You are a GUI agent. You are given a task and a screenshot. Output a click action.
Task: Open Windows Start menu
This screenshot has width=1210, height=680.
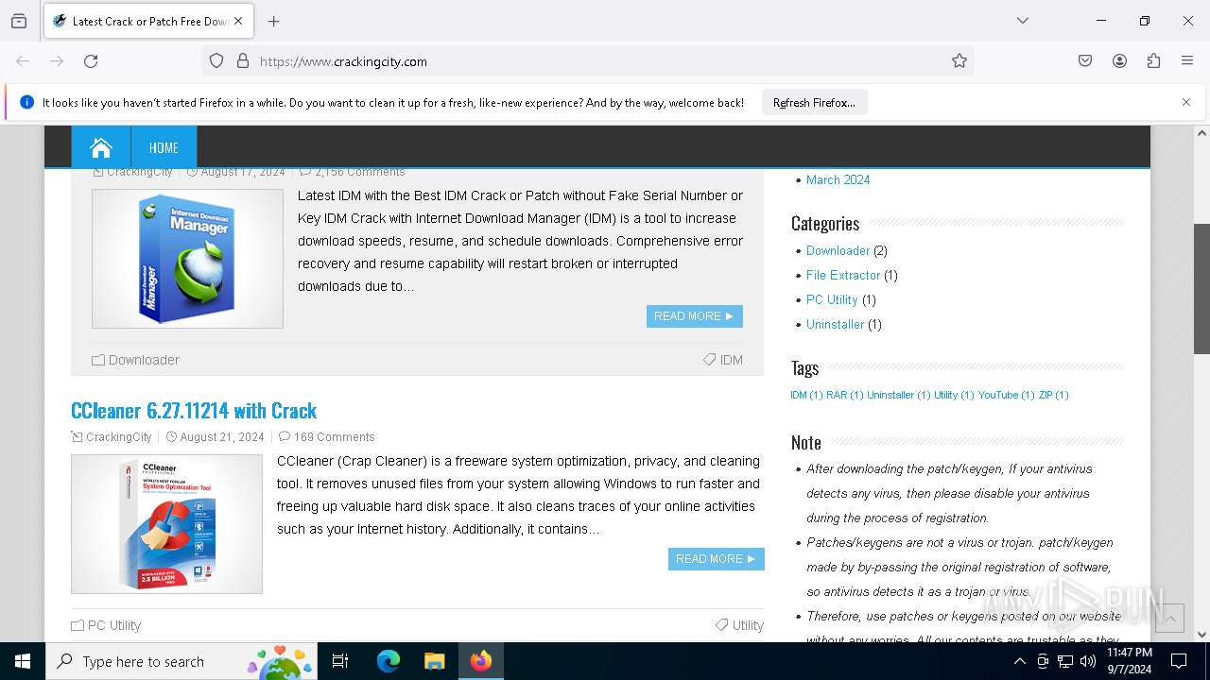coord(23,661)
